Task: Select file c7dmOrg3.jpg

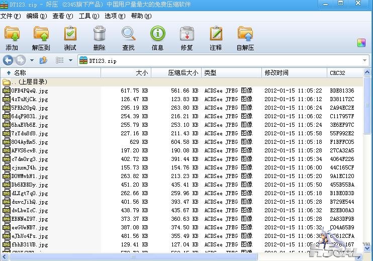Action: click(30, 159)
